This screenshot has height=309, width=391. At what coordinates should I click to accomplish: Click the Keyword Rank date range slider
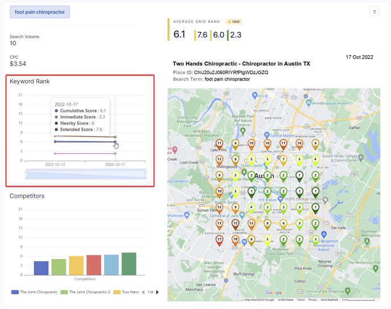tap(85, 174)
